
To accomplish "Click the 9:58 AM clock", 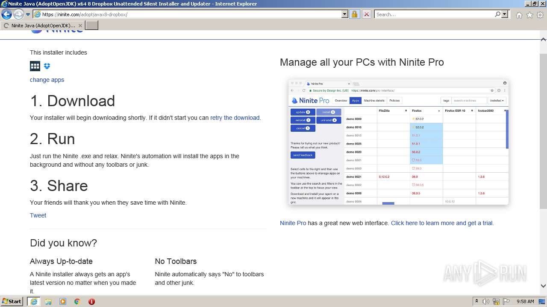I will coord(525,301).
